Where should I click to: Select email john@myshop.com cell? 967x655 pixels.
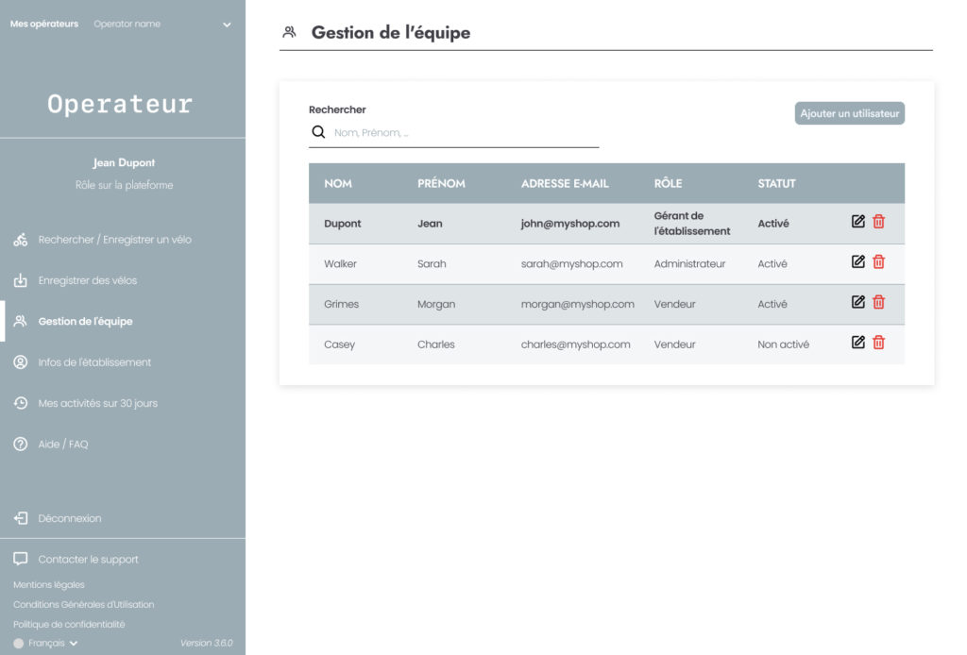click(x=569, y=224)
